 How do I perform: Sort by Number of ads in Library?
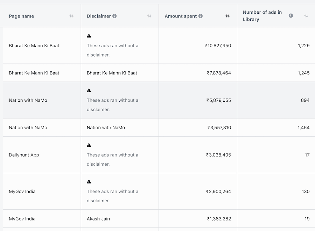click(x=306, y=16)
